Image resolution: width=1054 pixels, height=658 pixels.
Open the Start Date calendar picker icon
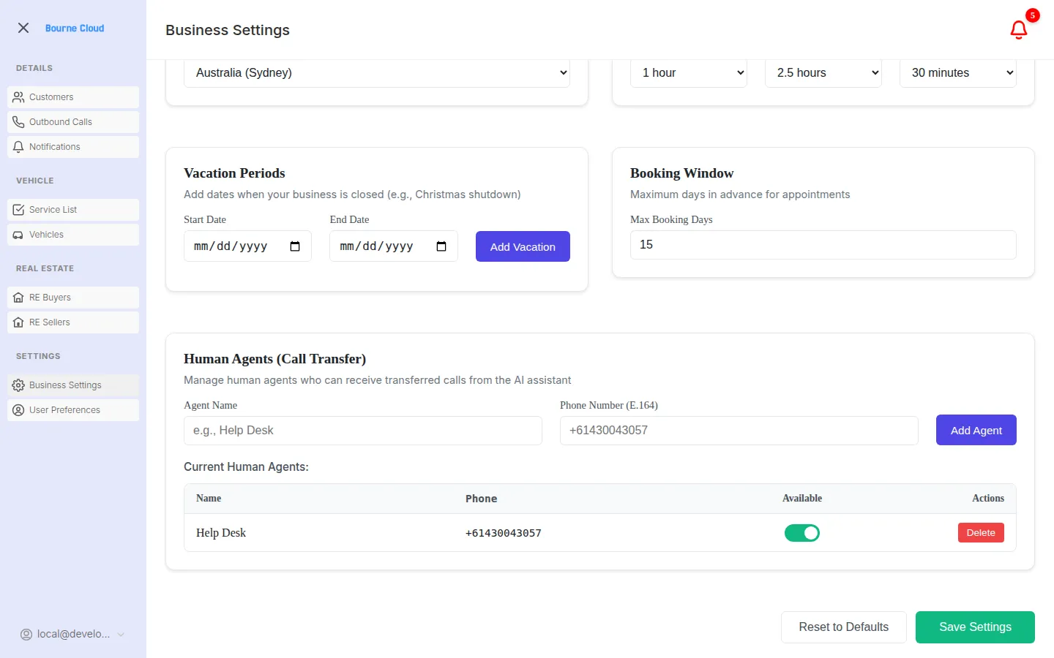click(295, 246)
